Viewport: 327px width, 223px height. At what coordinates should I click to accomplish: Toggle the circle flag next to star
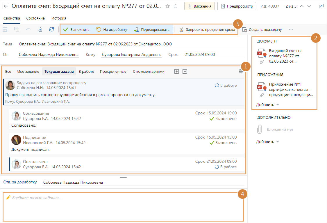(x=175, y=6)
